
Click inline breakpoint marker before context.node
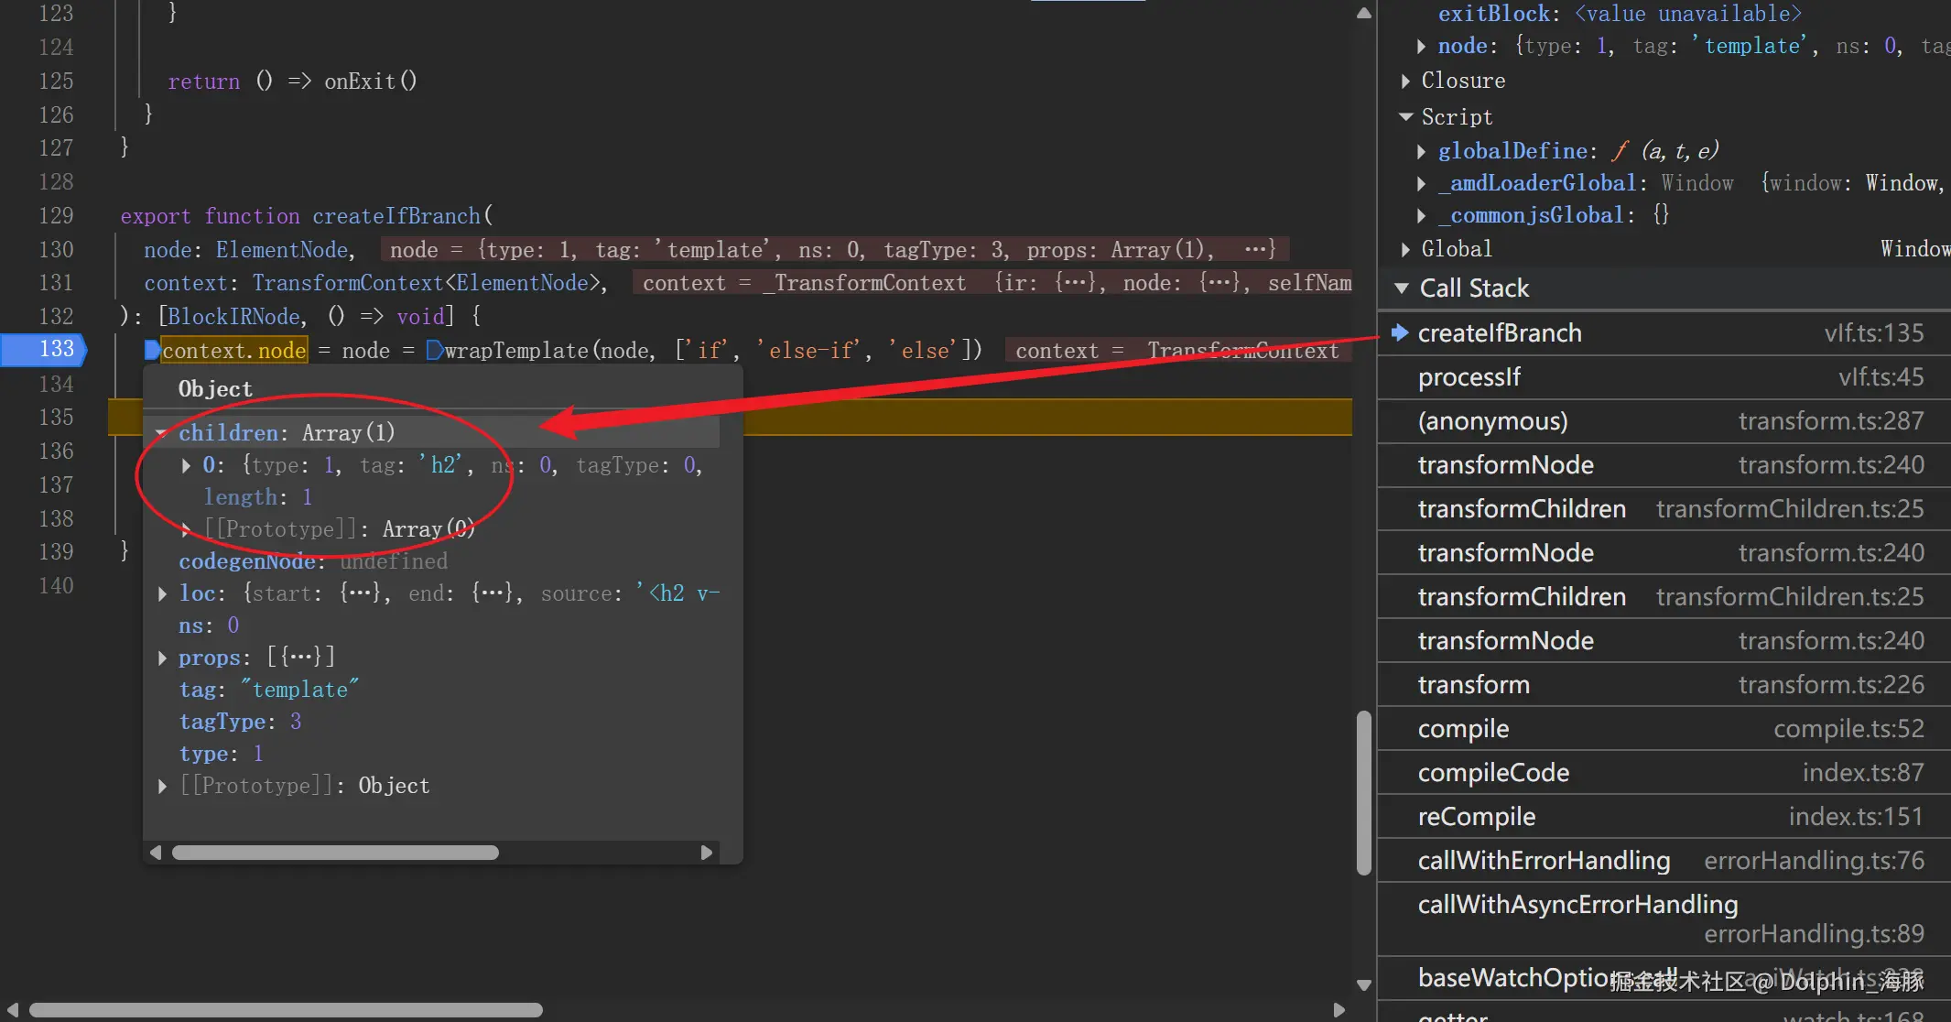pos(152,350)
